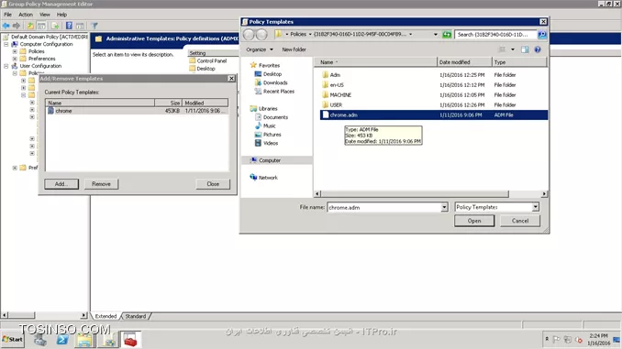Click the Change your view icon in Policy Templates

tap(502, 49)
